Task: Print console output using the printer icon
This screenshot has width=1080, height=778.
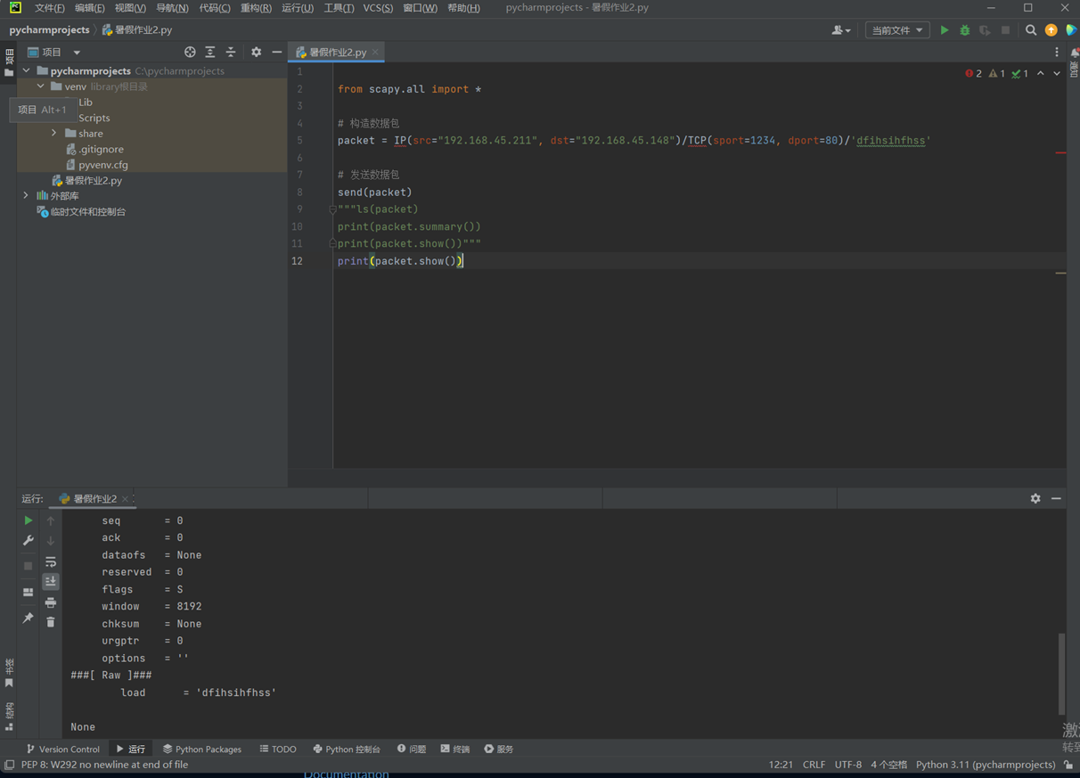Action: [51, 602]
